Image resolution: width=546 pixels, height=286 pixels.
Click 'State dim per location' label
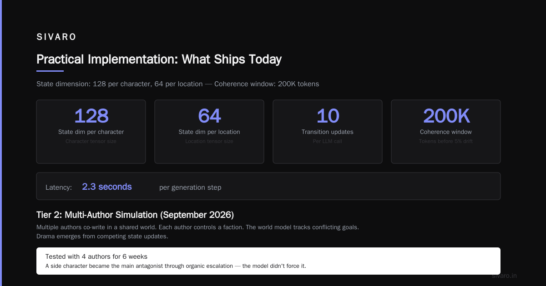click(x=209, y=132)
